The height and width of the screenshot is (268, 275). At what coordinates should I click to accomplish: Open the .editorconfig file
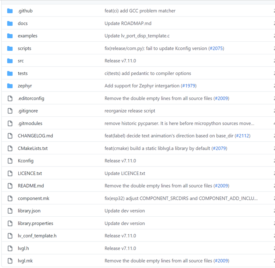(x=31, y=98)
